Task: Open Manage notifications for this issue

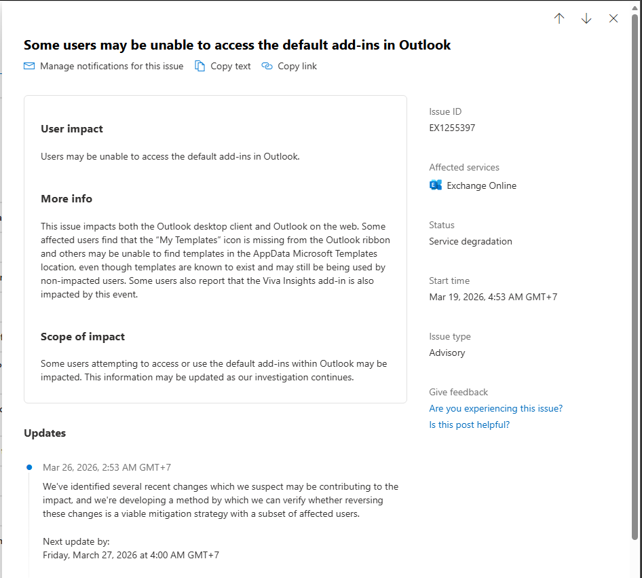Action: [x=111, y=66]
